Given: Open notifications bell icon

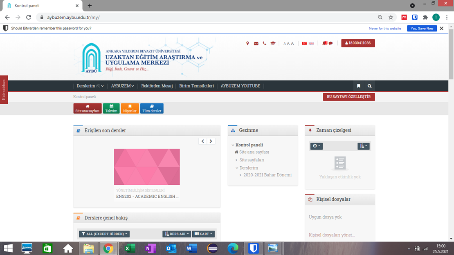Looking at the screenshot, I should [325, 43].
